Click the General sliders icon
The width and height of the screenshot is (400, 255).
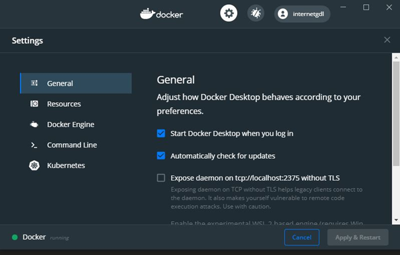click(x=34, y=83)
